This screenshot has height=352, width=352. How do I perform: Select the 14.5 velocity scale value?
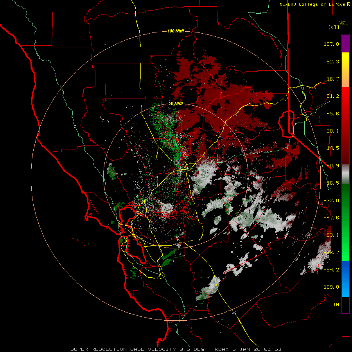click(333, 148)
